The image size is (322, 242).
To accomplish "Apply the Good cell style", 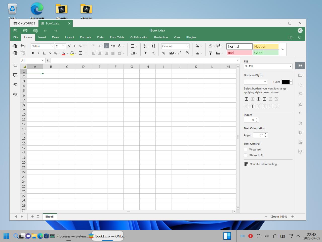I will [266, 53].
